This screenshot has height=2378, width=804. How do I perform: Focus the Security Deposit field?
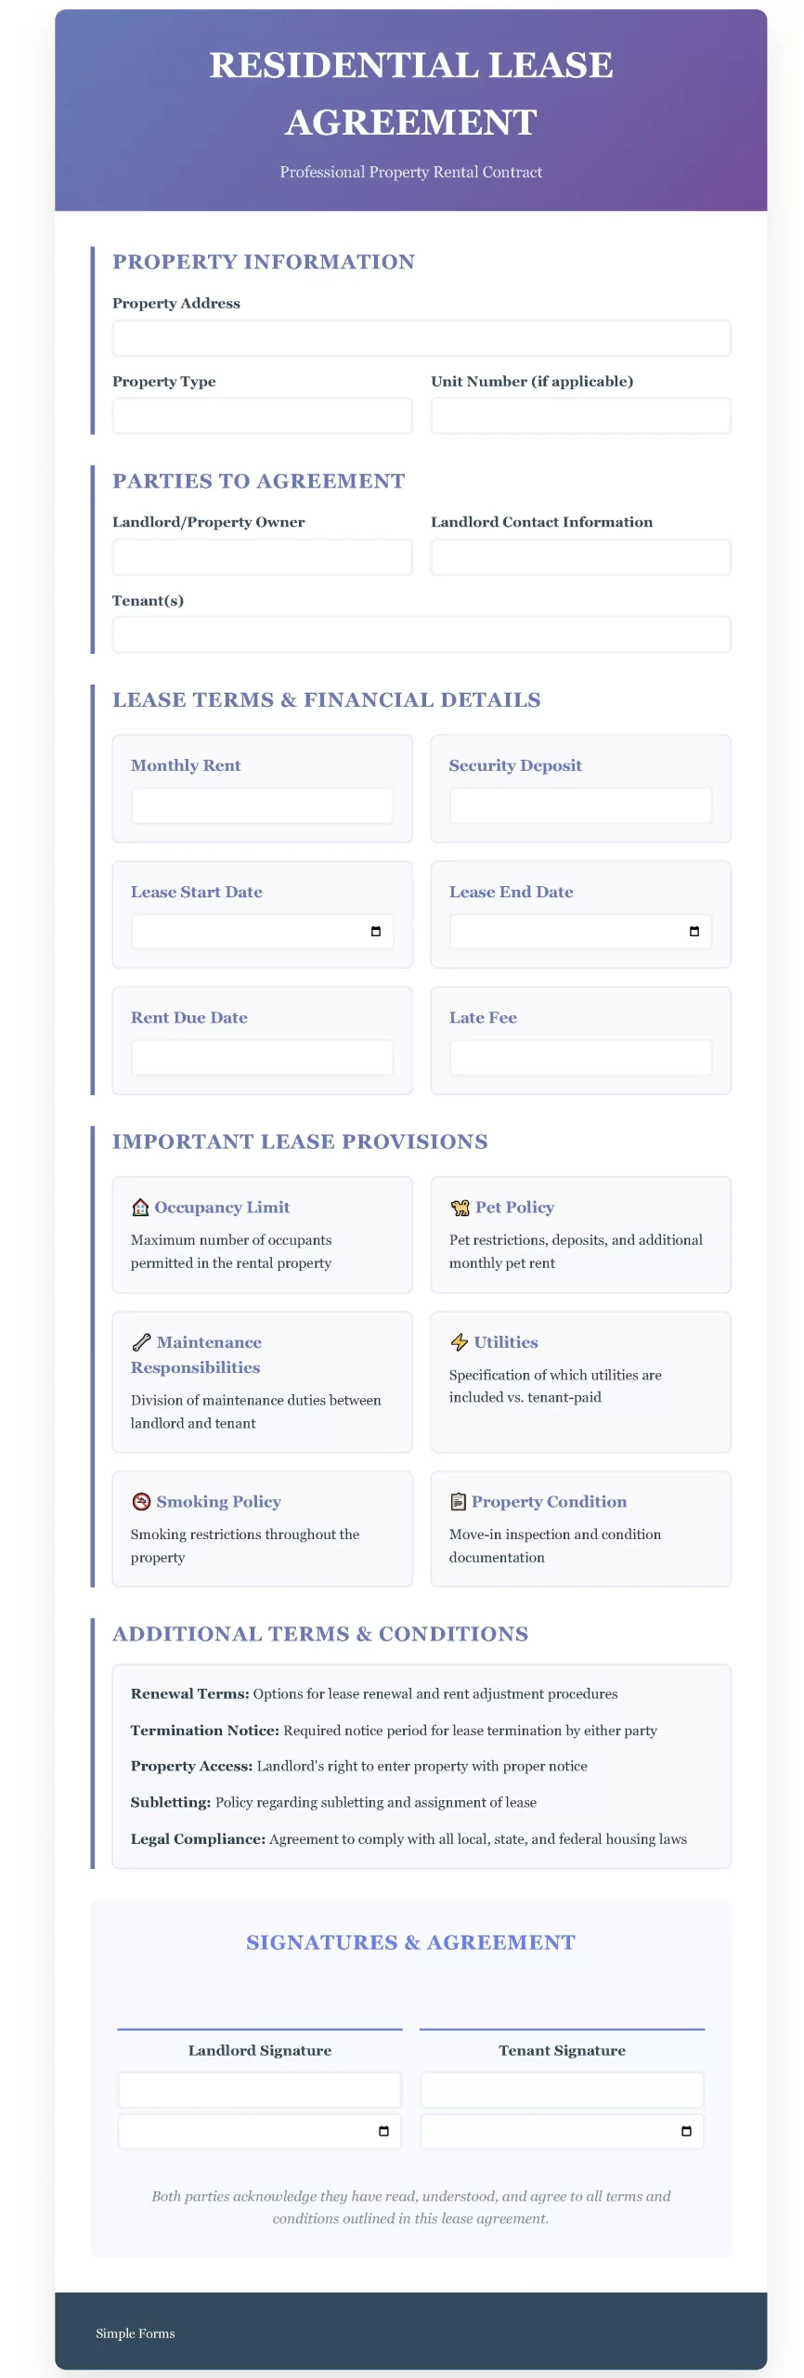580,805
